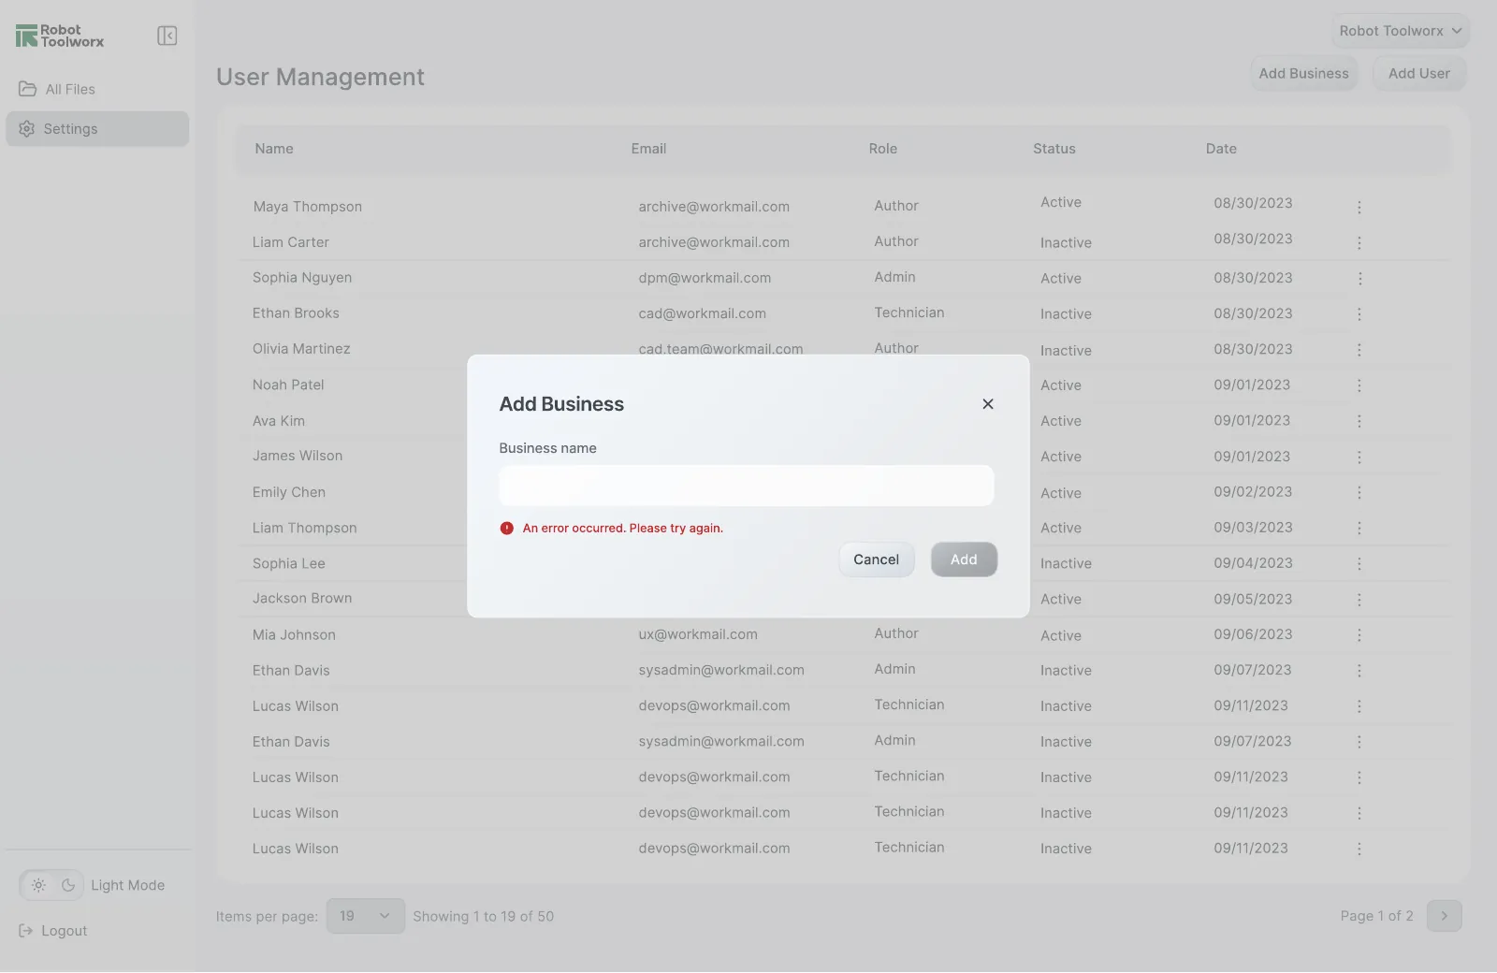Click the Business name input field
Screen dimensions: 1497x973
point(747,486)
